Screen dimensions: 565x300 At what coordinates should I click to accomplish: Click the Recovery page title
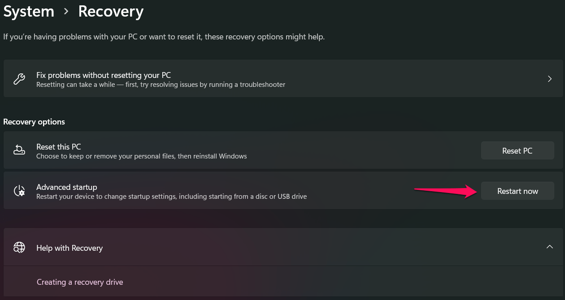pos(111,12)
